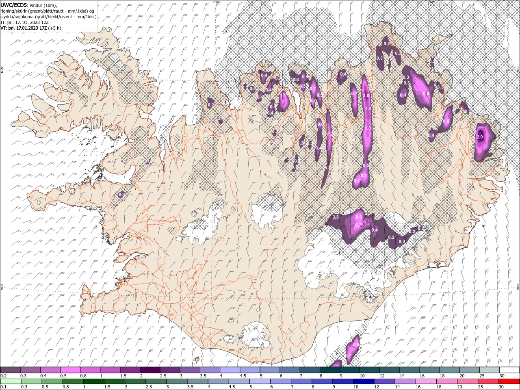
Task: Click the 'Vindur (10m)' description text
Action: tap(43, 5)
